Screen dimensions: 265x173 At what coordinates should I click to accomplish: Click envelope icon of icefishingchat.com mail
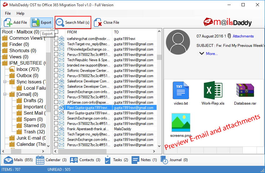pos(62,39)
